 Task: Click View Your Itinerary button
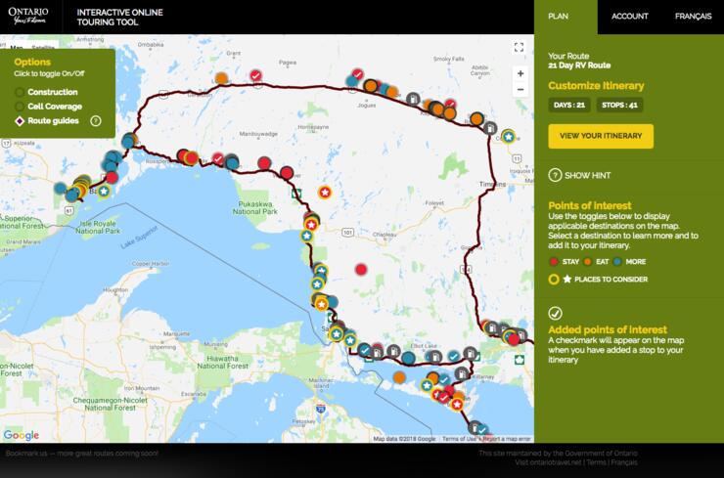click(x=601, y=135)
